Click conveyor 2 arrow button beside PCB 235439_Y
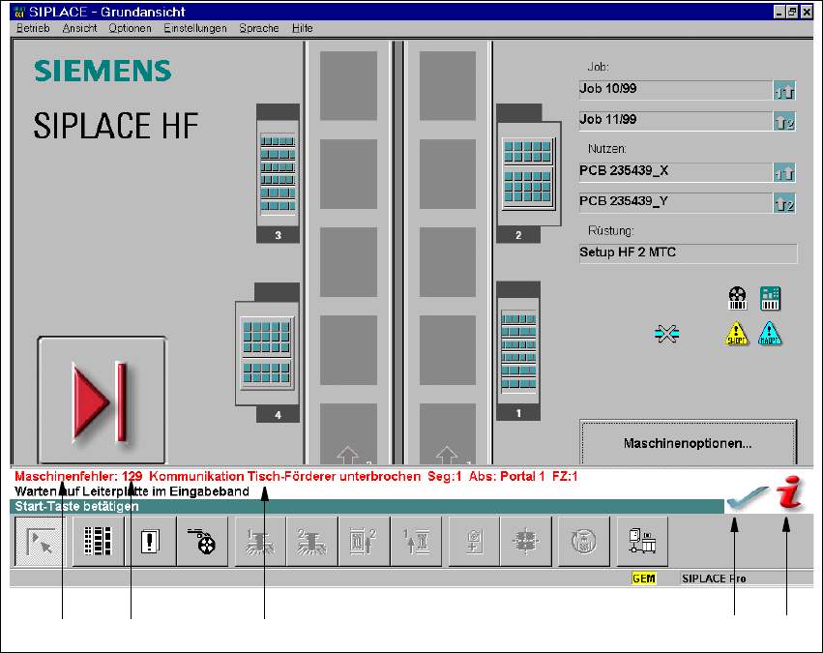This screenshot has width=823, height=653. [784, 203]
